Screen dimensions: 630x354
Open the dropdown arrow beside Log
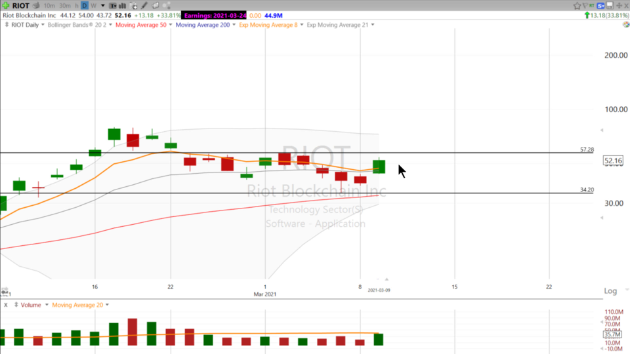pos(626,290)
